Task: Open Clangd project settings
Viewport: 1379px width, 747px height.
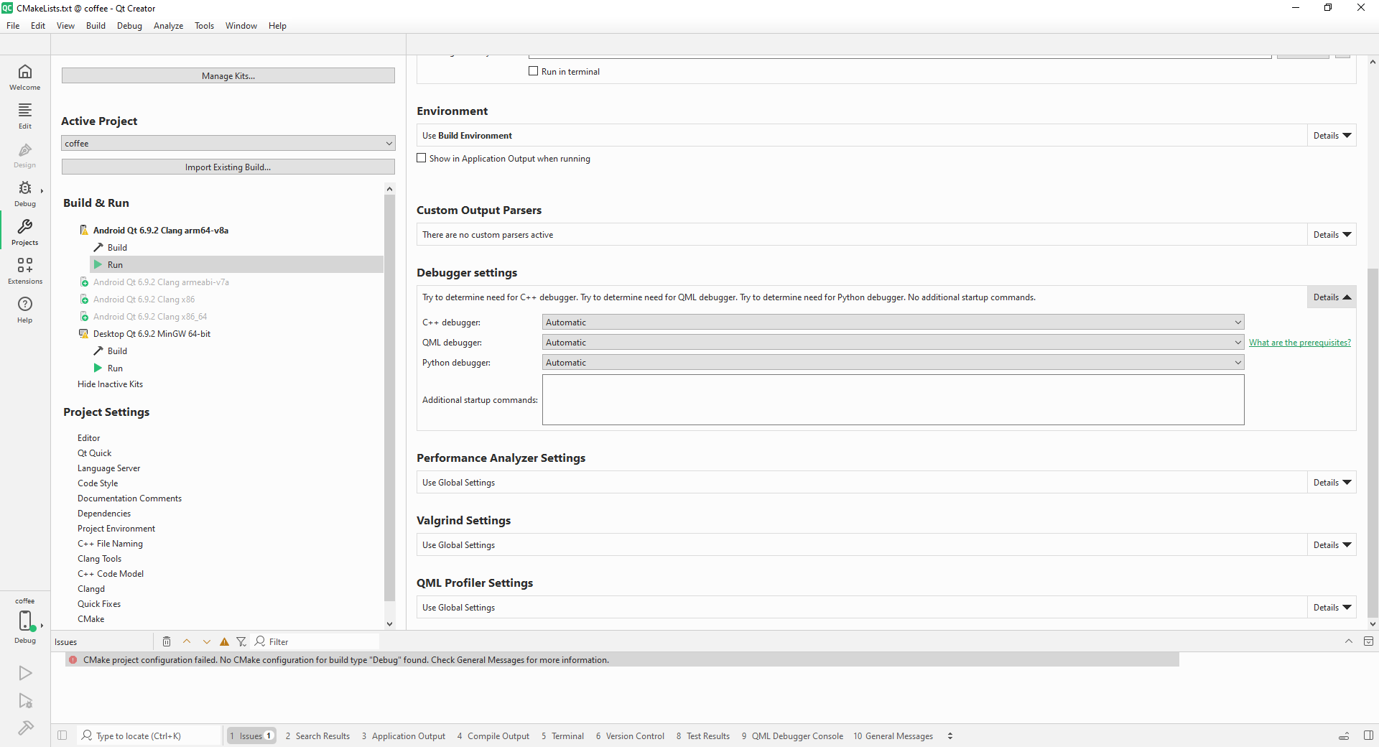Action: pyautogui.click(x=91, y=589)
